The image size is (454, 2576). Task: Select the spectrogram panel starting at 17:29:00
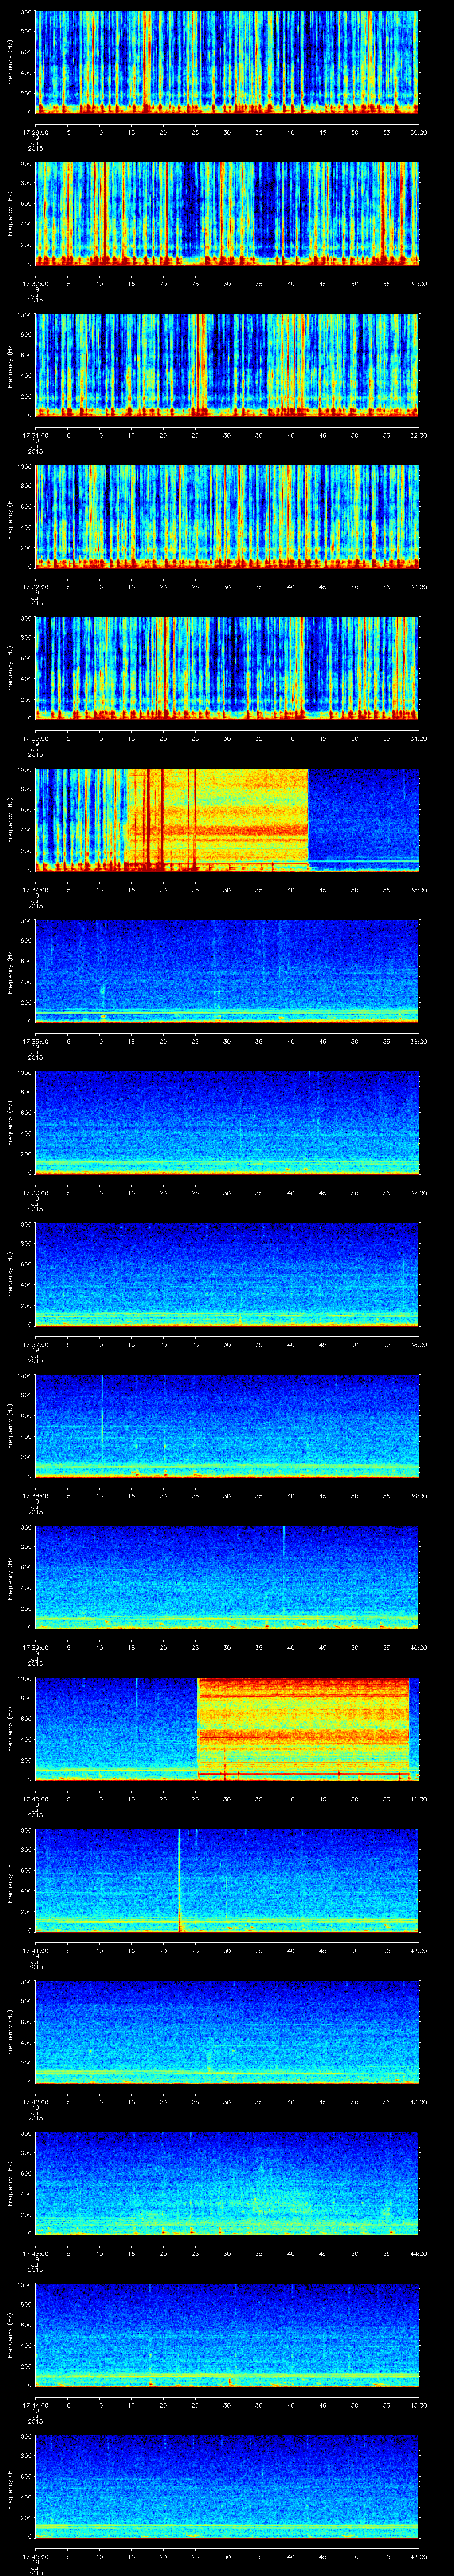[227, 63]
